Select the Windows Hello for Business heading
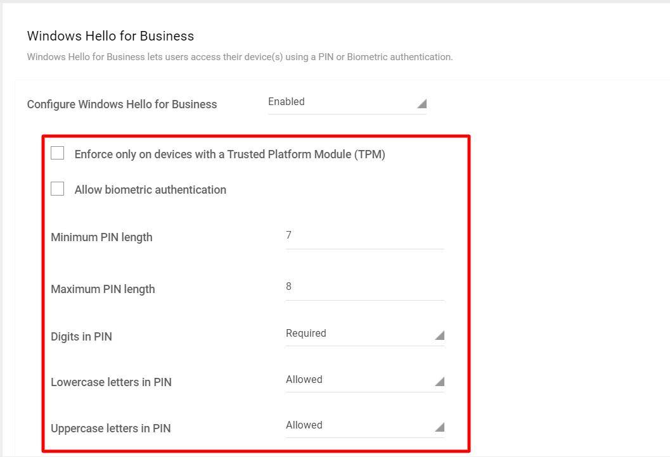Viewport: 670px width, 457px height. (x=110, y=36)
